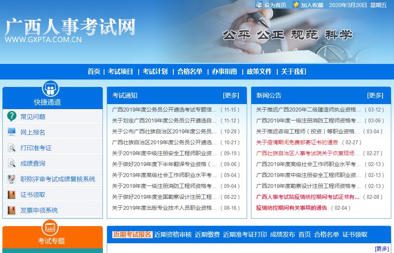Image resolution: width=394 pixels, height=253 pixels.
Task: Select the 近期准考证打印 tab
Action: (245, 234)
